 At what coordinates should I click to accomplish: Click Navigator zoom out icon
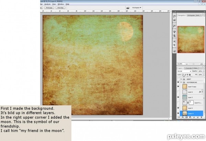point(186,64)
